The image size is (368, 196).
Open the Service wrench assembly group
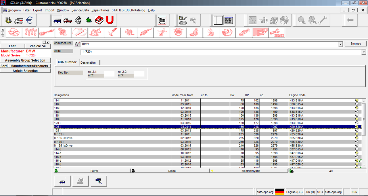277,33
